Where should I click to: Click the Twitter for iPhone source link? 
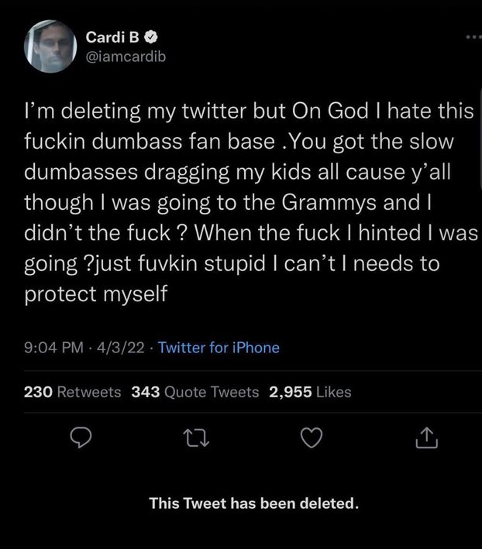pos(219,348)
